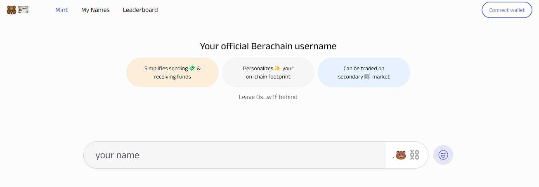Click the 'receiving funds' text

click(173, 76)
